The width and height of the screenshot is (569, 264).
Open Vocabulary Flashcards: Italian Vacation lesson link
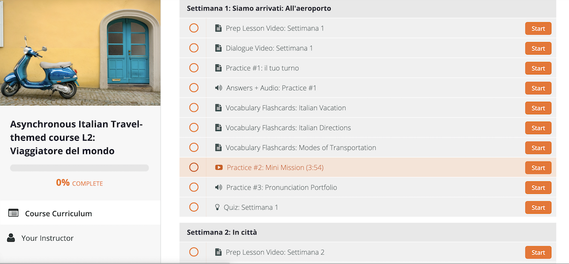(x=286, y=108)
